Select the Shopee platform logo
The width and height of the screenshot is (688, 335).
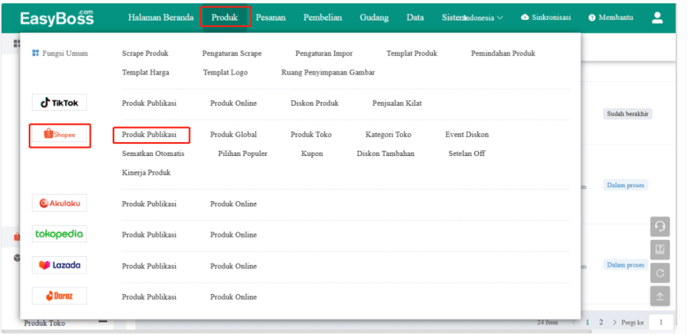tap(60, 135)
